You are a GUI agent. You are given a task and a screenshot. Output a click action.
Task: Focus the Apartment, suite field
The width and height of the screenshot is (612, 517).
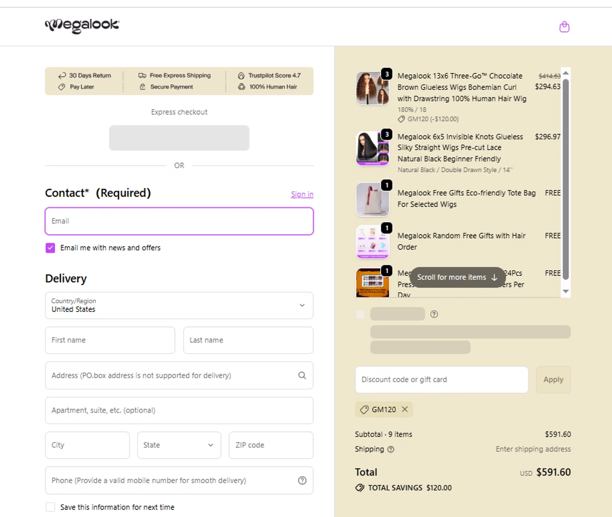coord(179,410)
